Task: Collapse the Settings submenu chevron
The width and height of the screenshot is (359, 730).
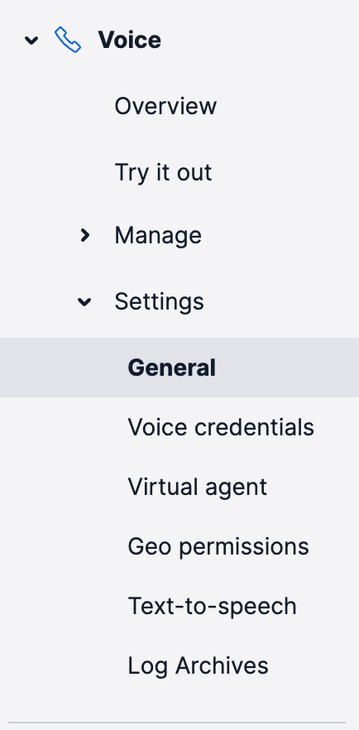Action: coord(84,302)
